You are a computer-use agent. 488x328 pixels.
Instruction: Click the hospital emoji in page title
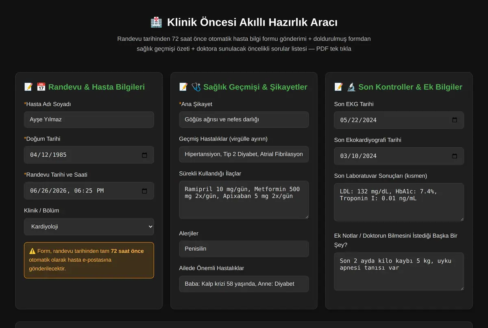156,22
